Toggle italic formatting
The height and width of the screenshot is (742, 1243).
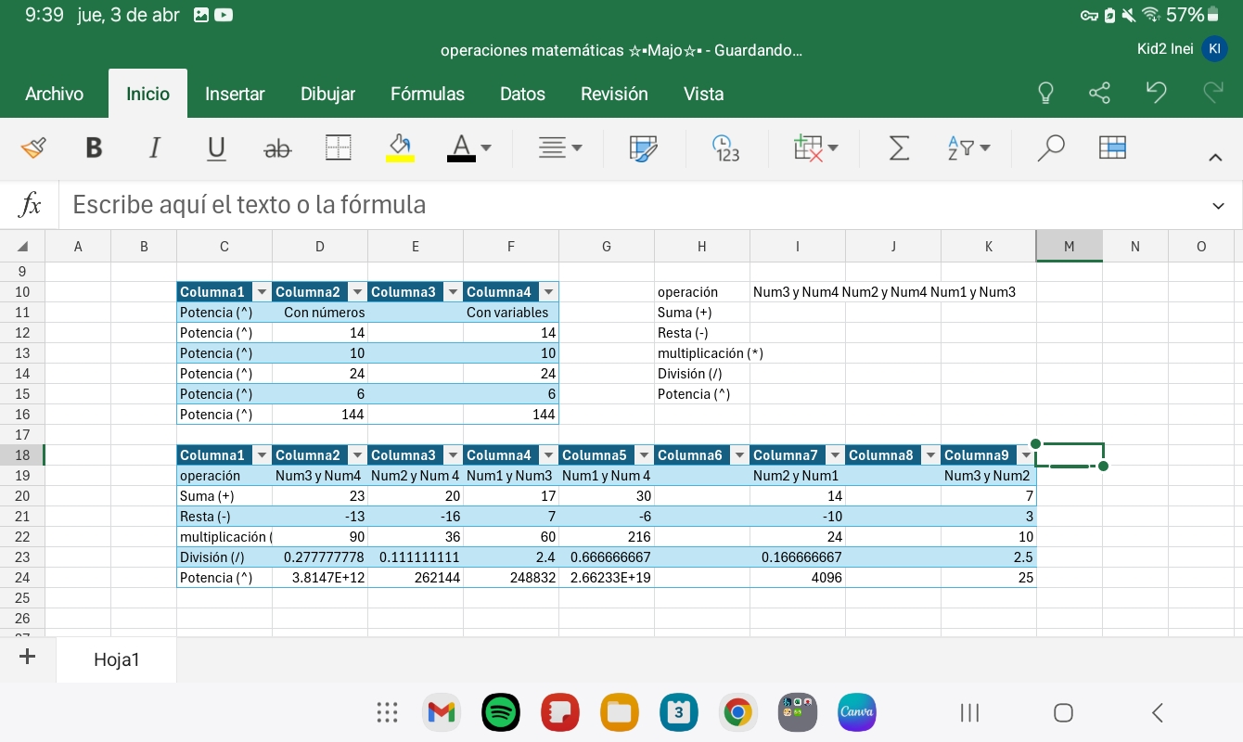155,147
